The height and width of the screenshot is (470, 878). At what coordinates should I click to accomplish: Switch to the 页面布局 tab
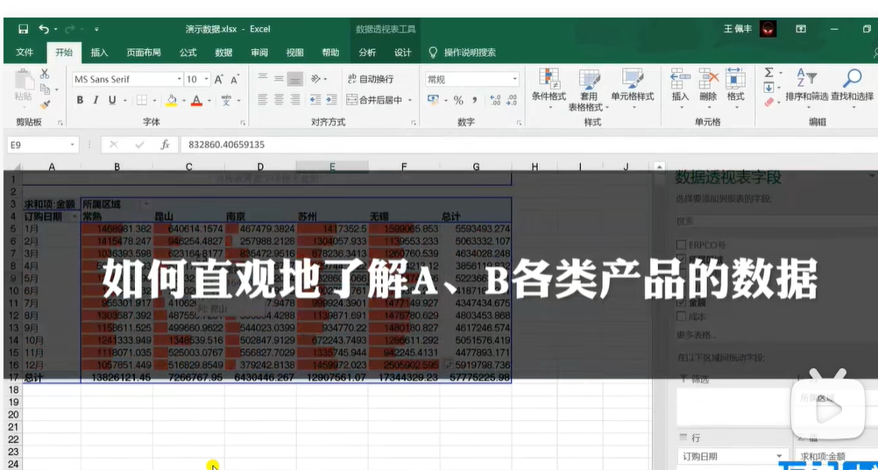(x=144, y=52)
